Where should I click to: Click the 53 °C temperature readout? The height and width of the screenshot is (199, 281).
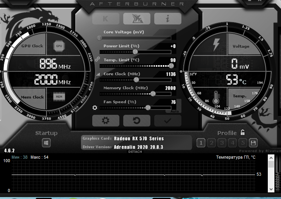coord(236,80)
